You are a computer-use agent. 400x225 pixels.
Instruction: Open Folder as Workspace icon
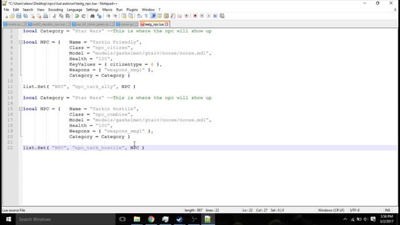[x=179, y=16]
